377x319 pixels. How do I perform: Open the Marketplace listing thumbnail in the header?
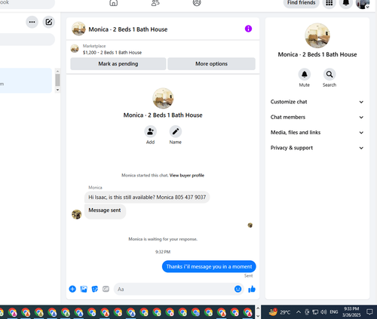[75, 49]
